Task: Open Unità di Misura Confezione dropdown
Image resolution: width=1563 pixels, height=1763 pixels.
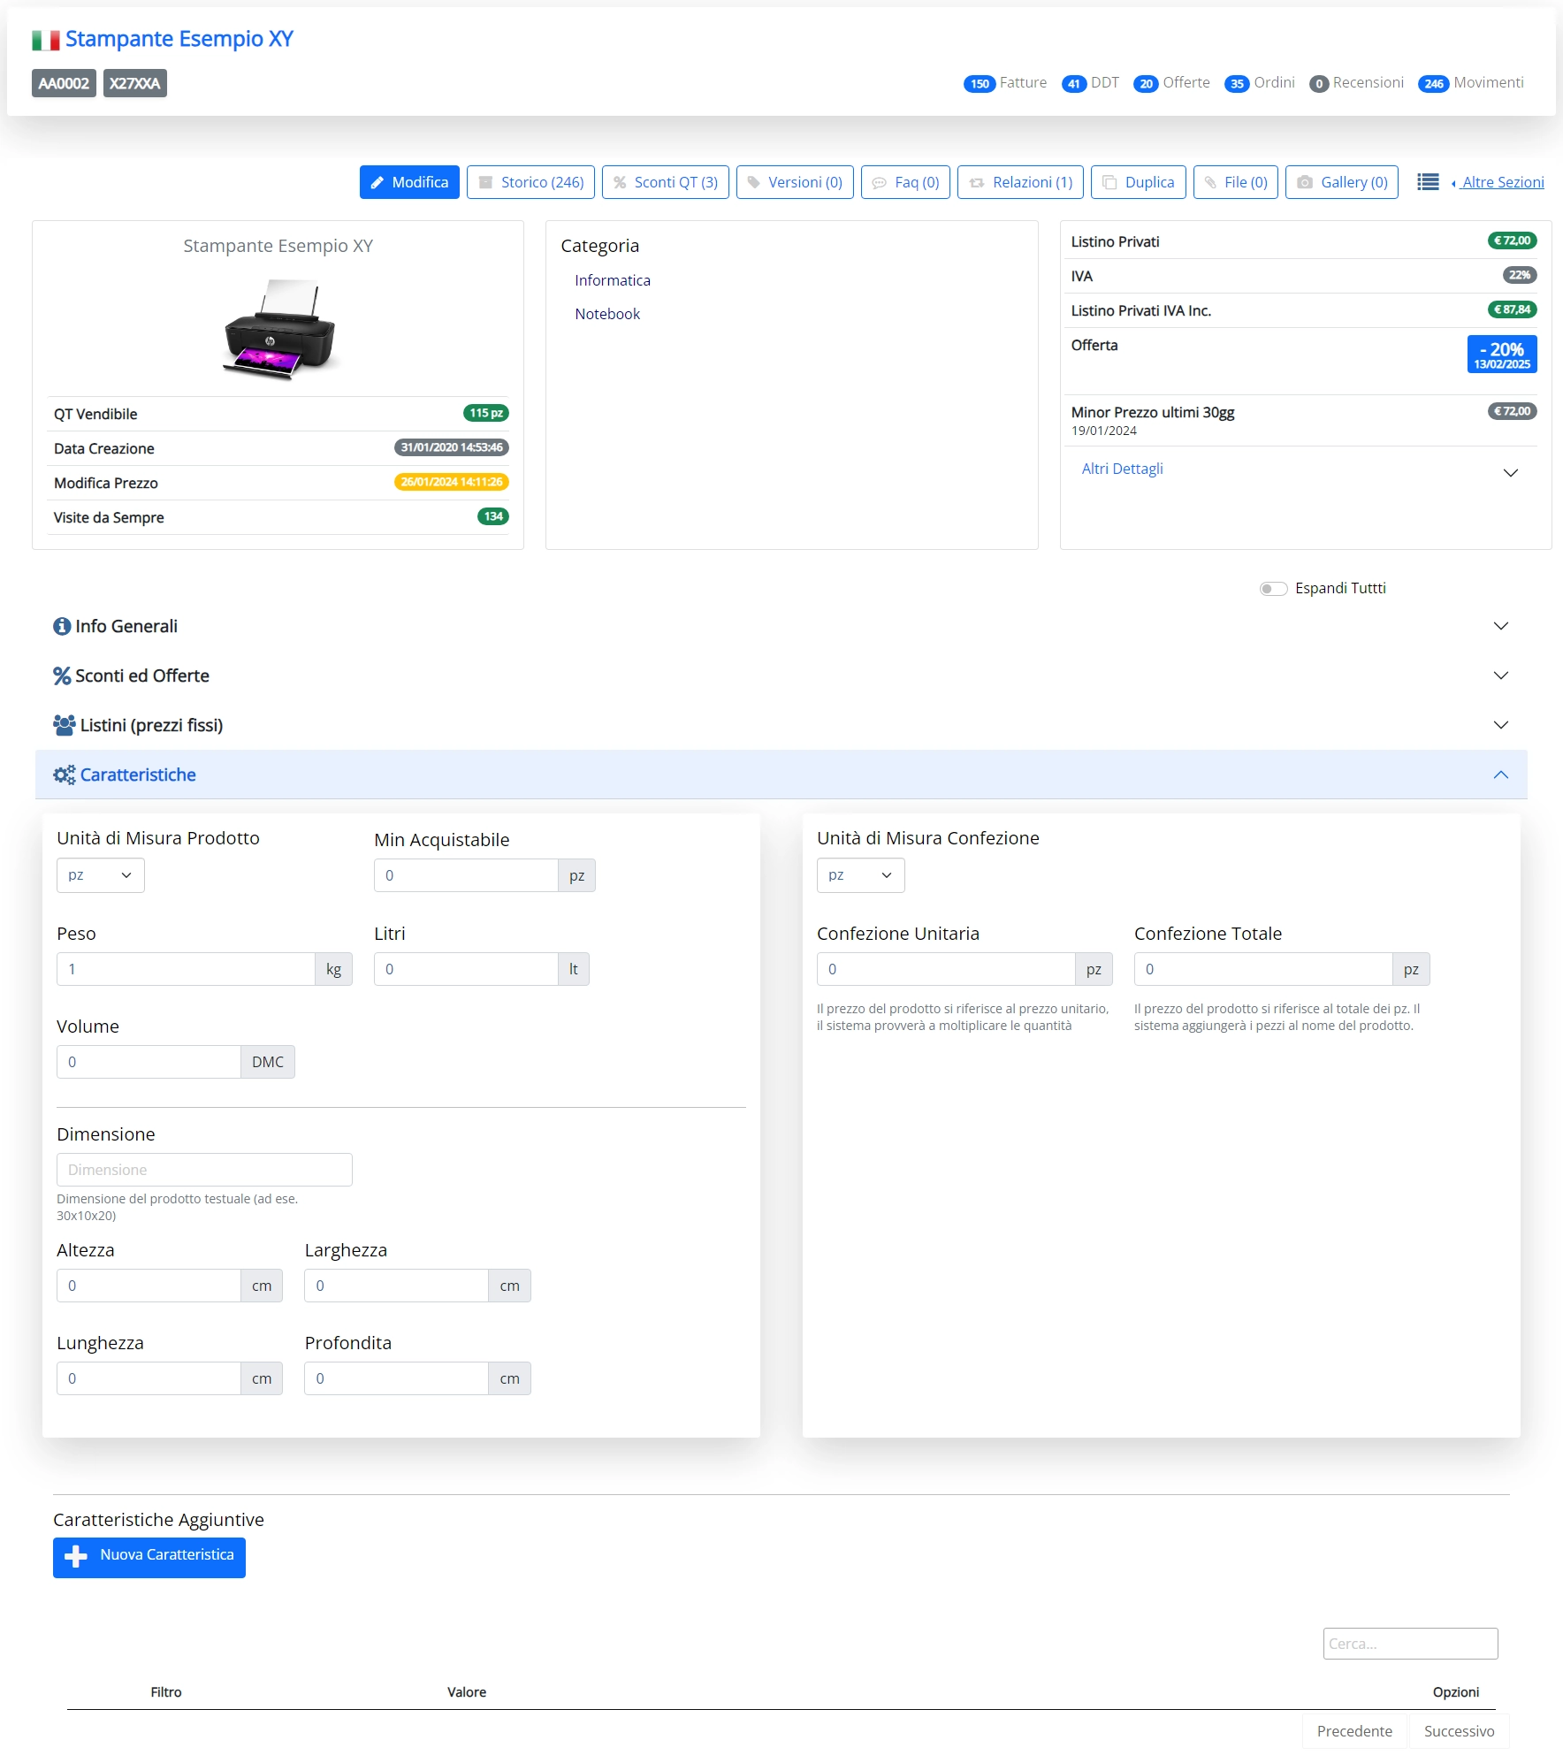Action: click(860, 875)
